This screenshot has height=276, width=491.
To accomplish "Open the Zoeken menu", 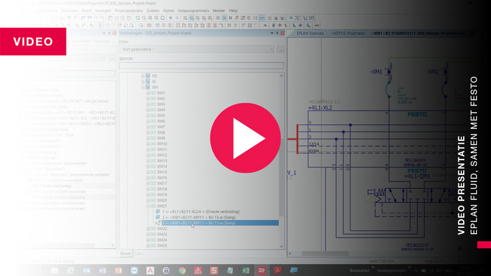I will [153, 11].
